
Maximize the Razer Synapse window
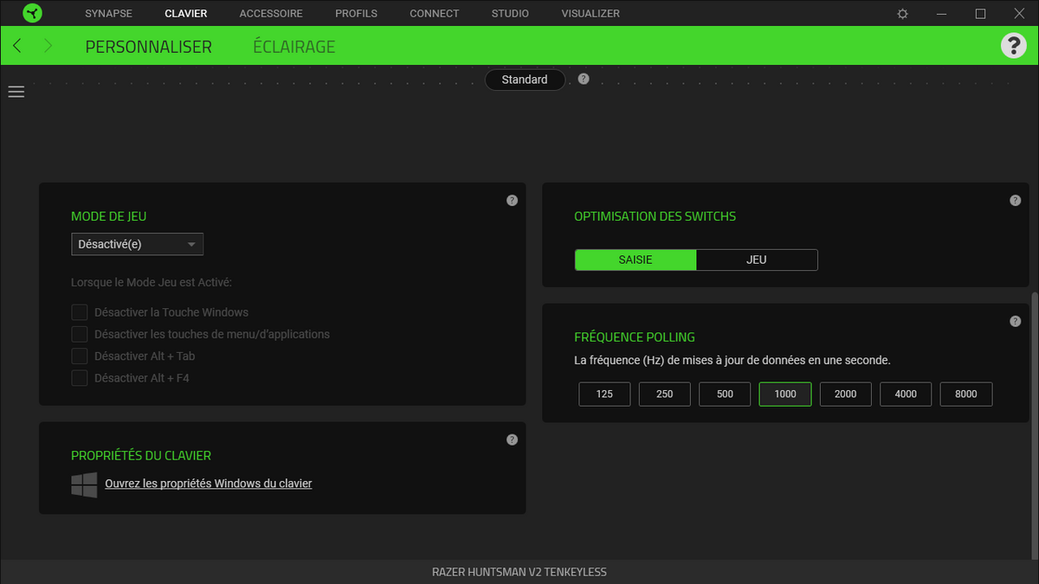coord(980,14)
